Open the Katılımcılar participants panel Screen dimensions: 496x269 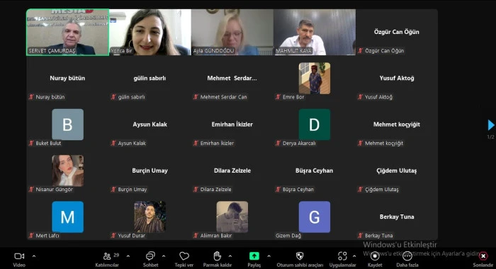click(107, 259)
